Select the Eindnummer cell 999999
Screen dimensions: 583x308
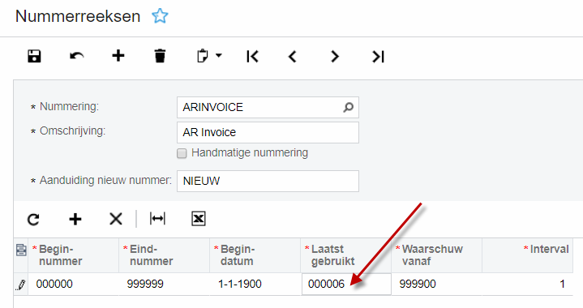pyautogui.click(x=165, y=284)
